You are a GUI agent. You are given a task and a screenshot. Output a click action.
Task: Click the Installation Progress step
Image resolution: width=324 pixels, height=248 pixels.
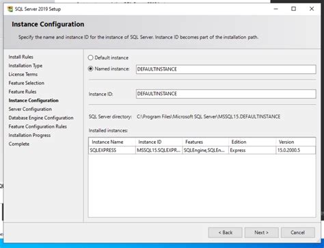29,135
